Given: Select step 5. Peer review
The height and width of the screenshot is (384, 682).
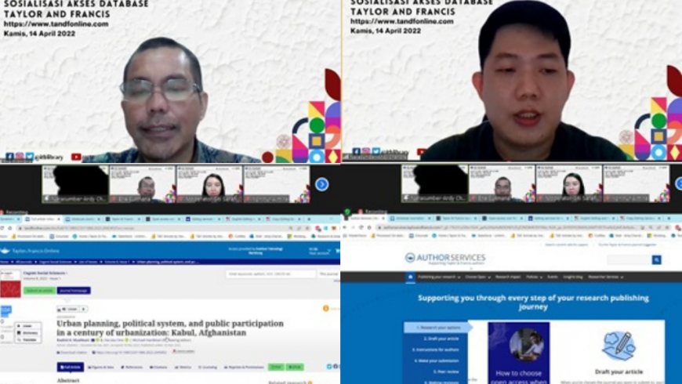Looking at the screenshot, I should (x=446, y=371).
